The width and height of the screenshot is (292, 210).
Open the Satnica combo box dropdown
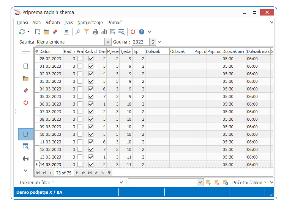point(108,42)
